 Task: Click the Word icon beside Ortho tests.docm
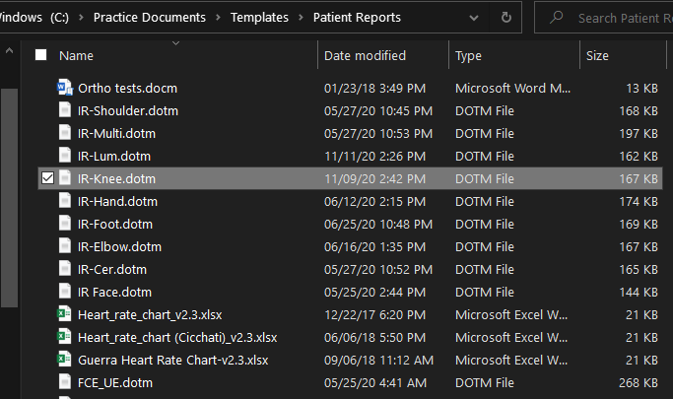[x=65, y=88]
